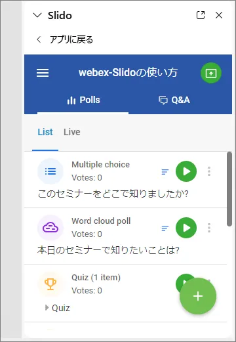Launch the Word cloud poll play button

(x=186, y=228)
